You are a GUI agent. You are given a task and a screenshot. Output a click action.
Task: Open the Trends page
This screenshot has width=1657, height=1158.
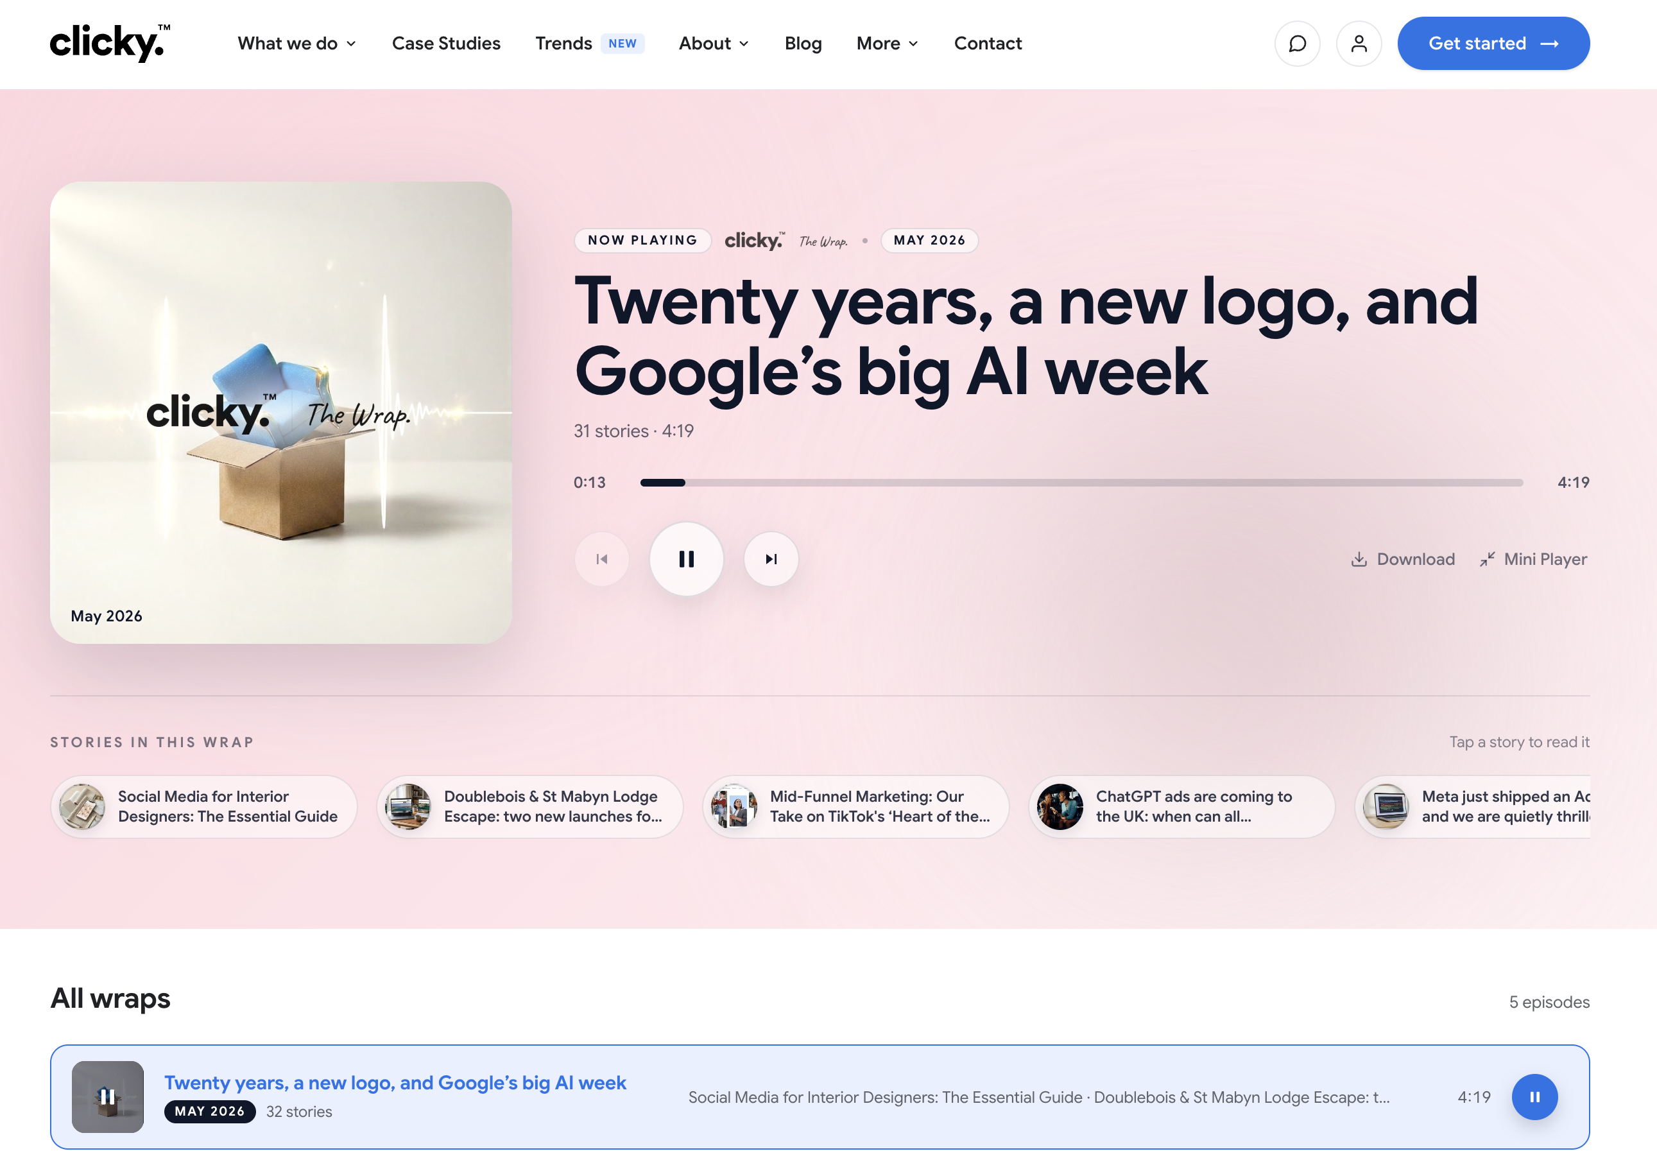coord(563,43)
